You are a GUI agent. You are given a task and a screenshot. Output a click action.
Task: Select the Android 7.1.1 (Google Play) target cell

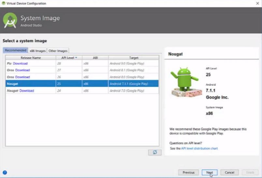(x=133, y=84)
